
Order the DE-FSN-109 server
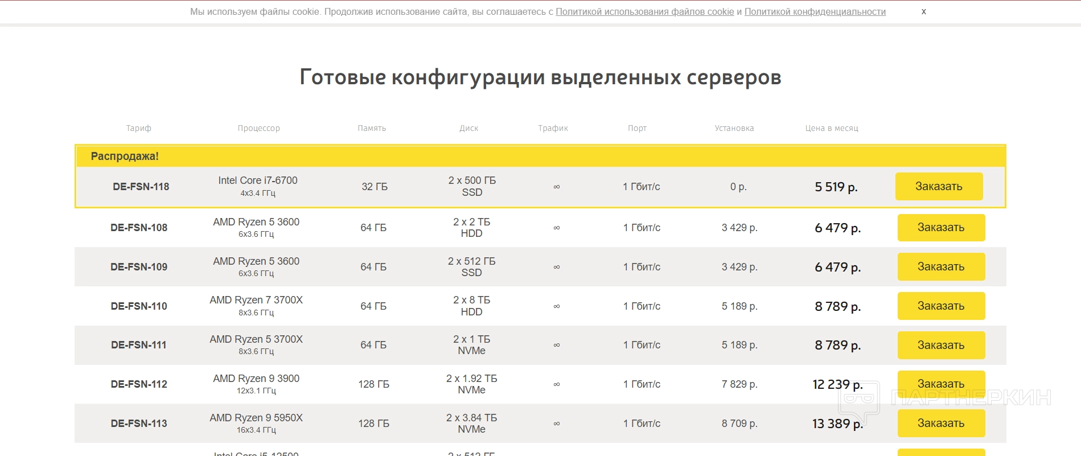click(941, 266)
